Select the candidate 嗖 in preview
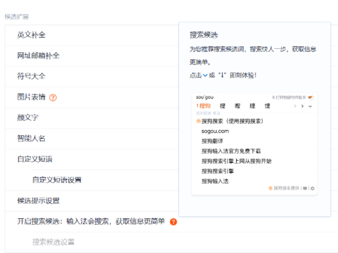Viewport: 338px width, 253px height. coord(237,106)
